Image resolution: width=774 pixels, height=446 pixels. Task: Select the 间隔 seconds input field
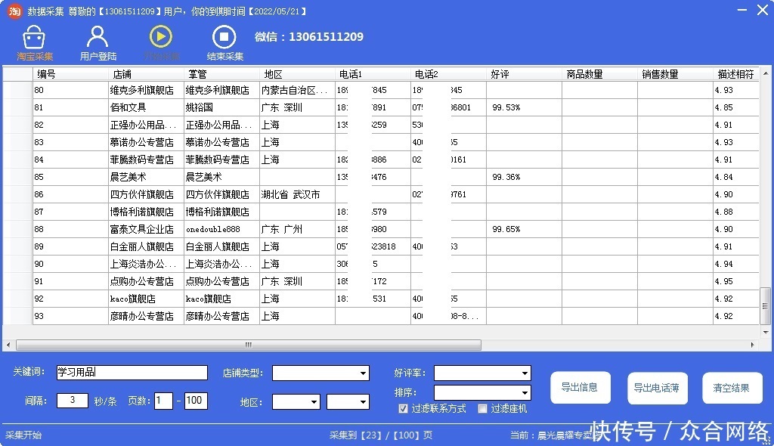(72, 401)
